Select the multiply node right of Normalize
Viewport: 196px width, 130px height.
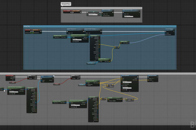click(129, 100)
